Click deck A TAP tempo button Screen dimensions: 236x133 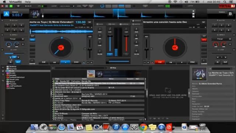pos(90,22)
